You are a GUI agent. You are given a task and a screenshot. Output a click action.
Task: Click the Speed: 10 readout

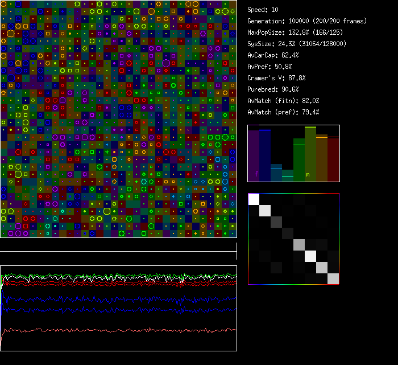click(263, 10)
